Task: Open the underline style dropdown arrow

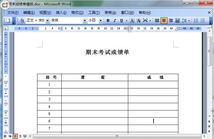Action: 126,21
